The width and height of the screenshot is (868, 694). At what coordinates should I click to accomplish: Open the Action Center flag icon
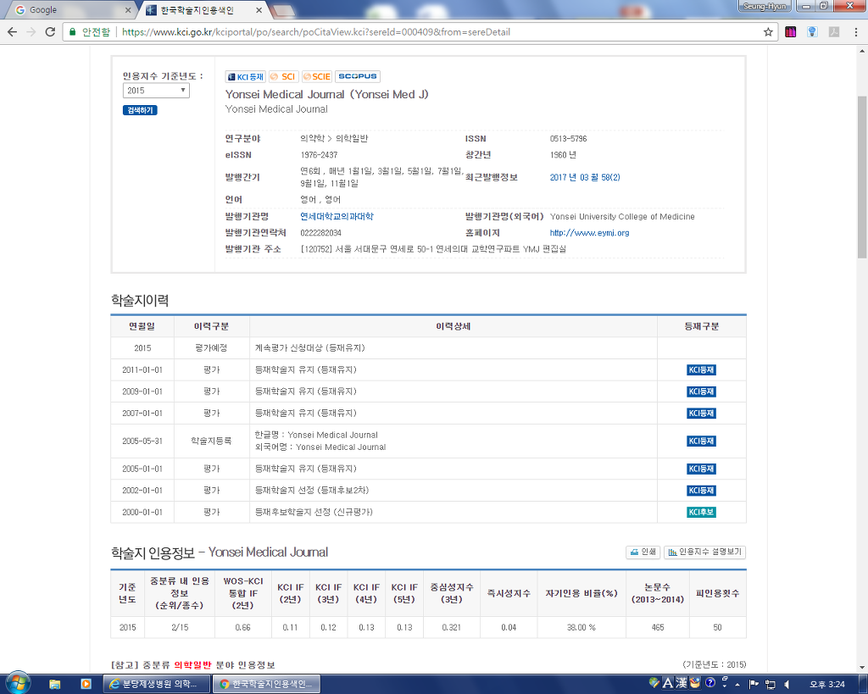coord(754,684)
